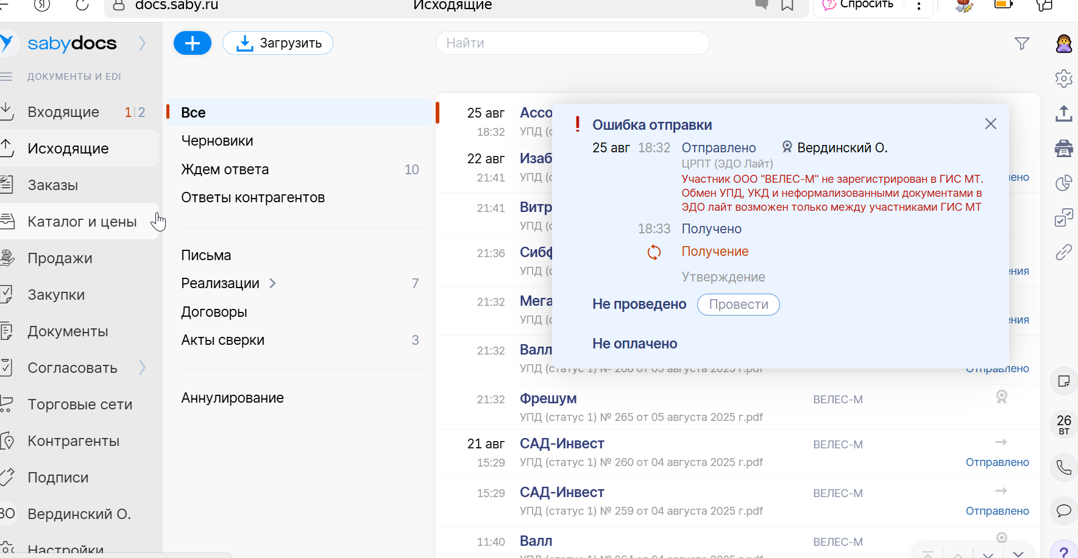Open the browser three-dots menu

pyautogui.click(x=919, y=6)
